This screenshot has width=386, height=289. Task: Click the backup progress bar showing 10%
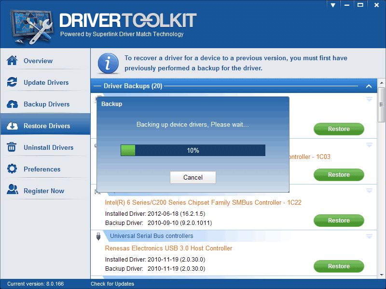tap(193, 150)
